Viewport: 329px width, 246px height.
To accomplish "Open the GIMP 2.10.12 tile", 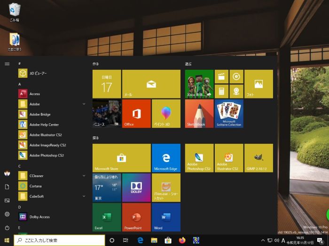I will pos(258,158).
